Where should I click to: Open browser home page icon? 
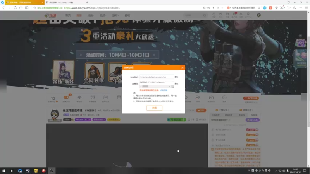(x=21, y=8)
